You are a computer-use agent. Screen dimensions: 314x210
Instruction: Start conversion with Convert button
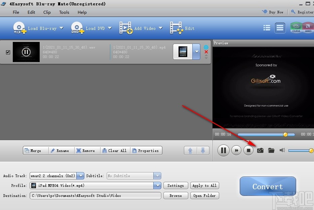click(x=268, y=186)
